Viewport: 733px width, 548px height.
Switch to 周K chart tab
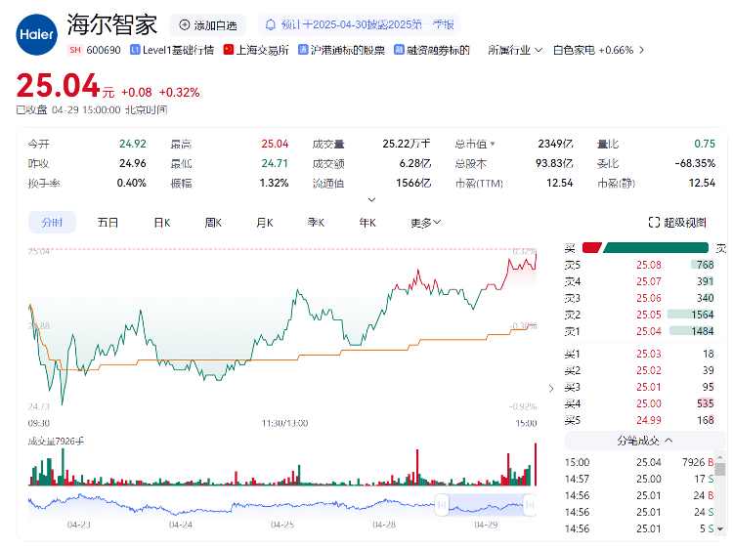point(213,223)
